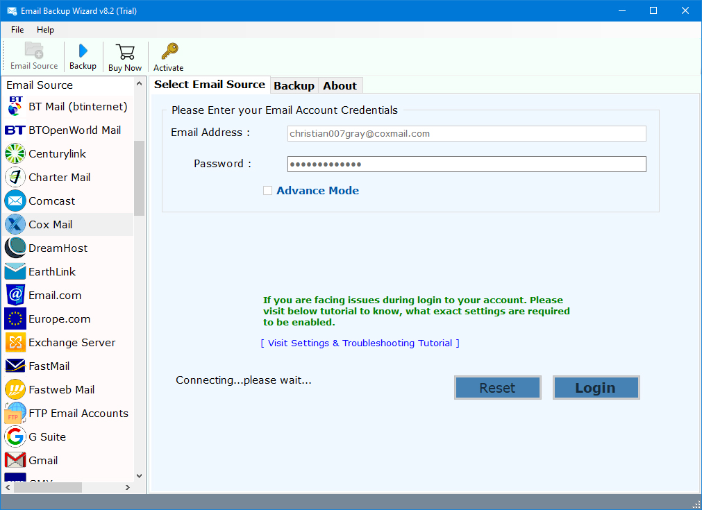Click the Activate key icon
The height and width of the screenshot is (510, 702).
coord(169,51)
